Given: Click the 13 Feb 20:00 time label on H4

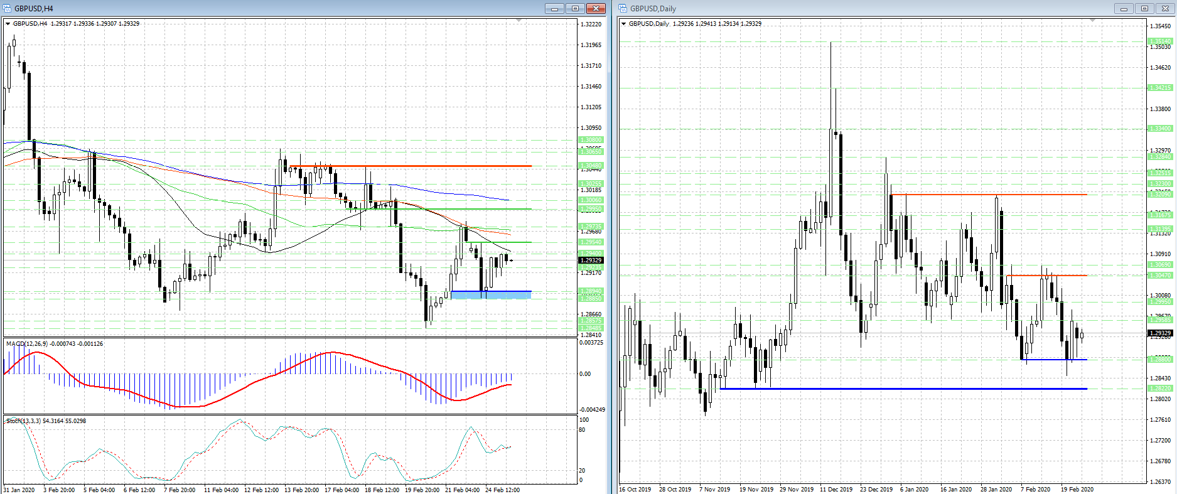Looking at the screenshot, I should point(301,490).
